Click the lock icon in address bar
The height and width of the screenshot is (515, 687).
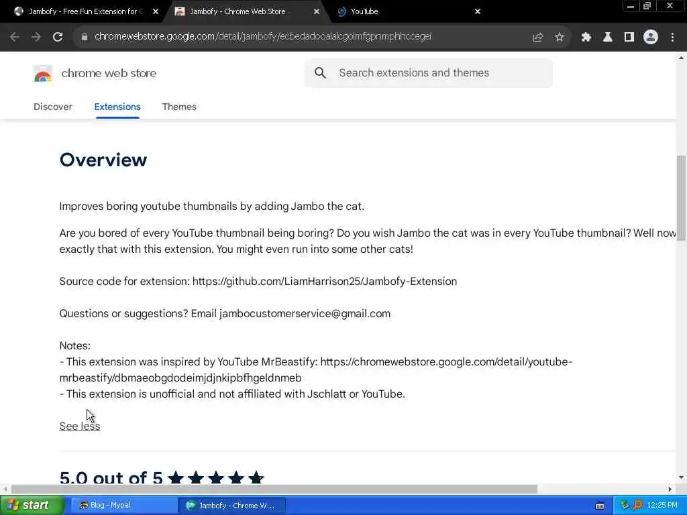point(85,37)
